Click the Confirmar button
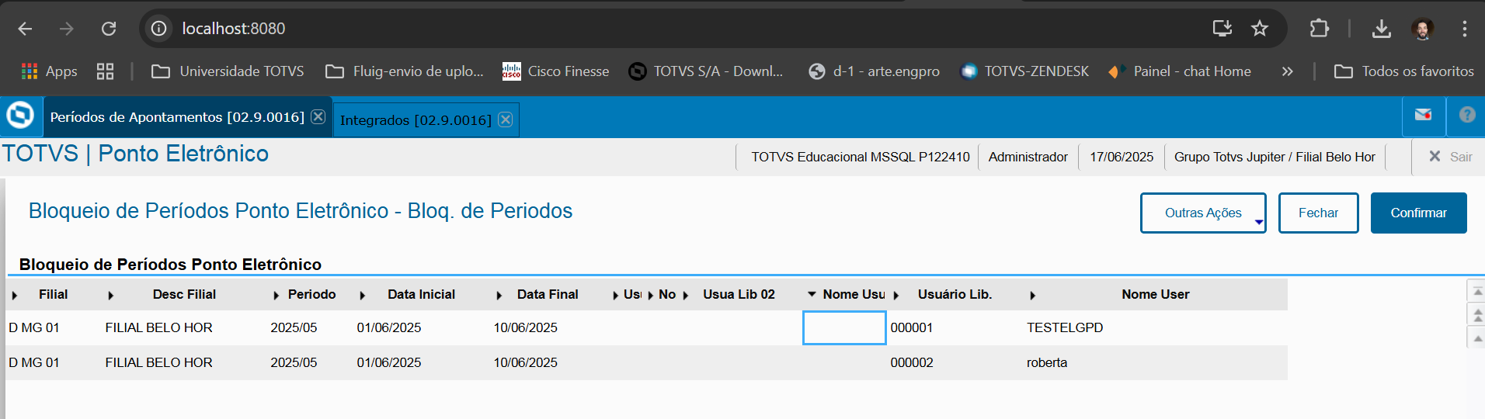Viewport: 1485px width, 419px height. coord(1418,213)
